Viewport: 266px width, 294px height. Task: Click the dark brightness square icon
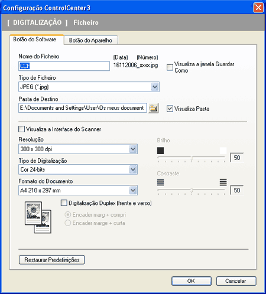tap(160, 151)
